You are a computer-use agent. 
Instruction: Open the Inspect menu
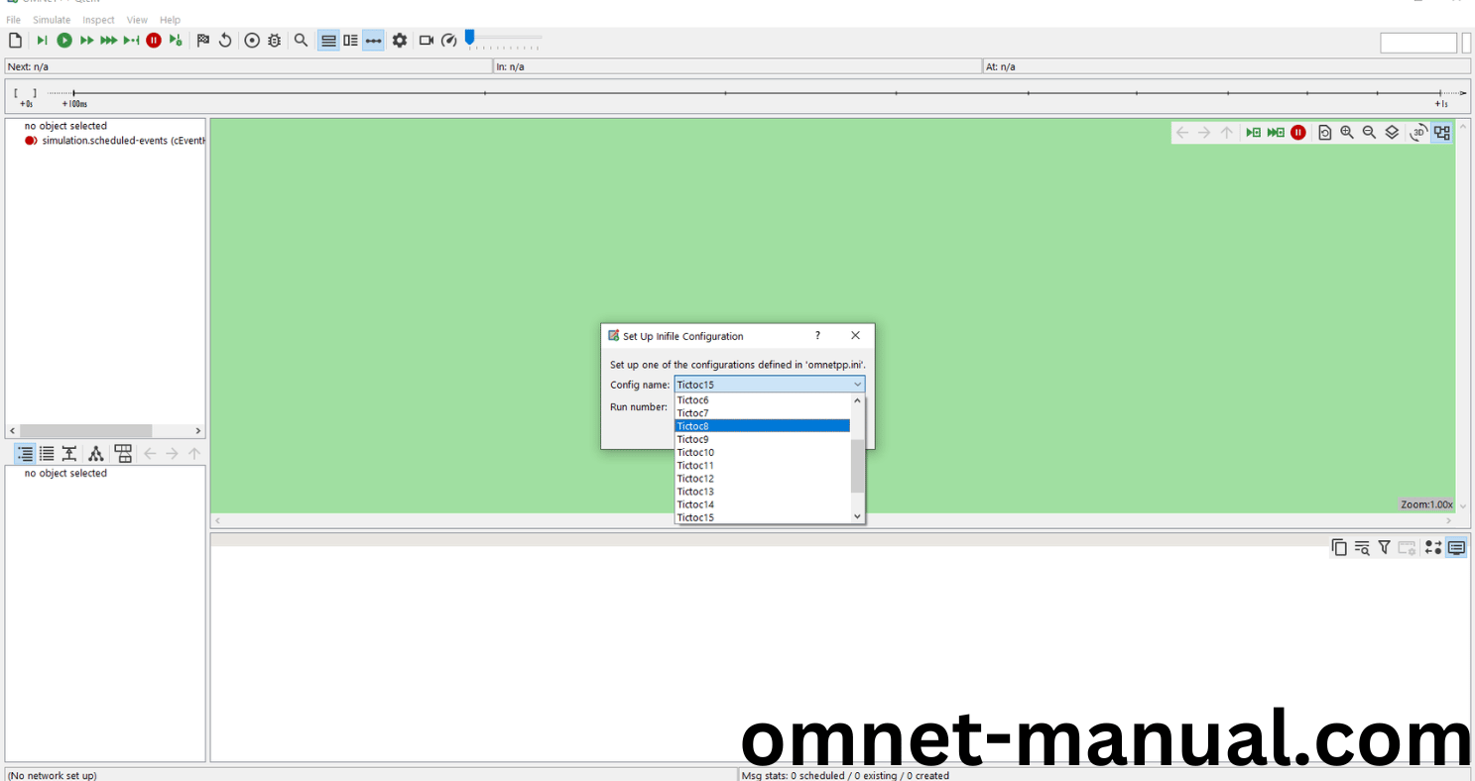(x=98, y=20)
